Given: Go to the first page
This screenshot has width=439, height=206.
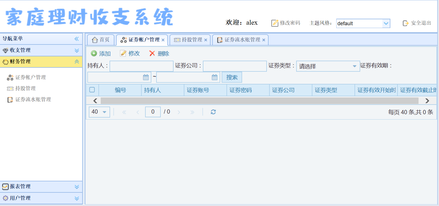Looking at the screenshot, I should pyautogui.click(x=124, y=112).
